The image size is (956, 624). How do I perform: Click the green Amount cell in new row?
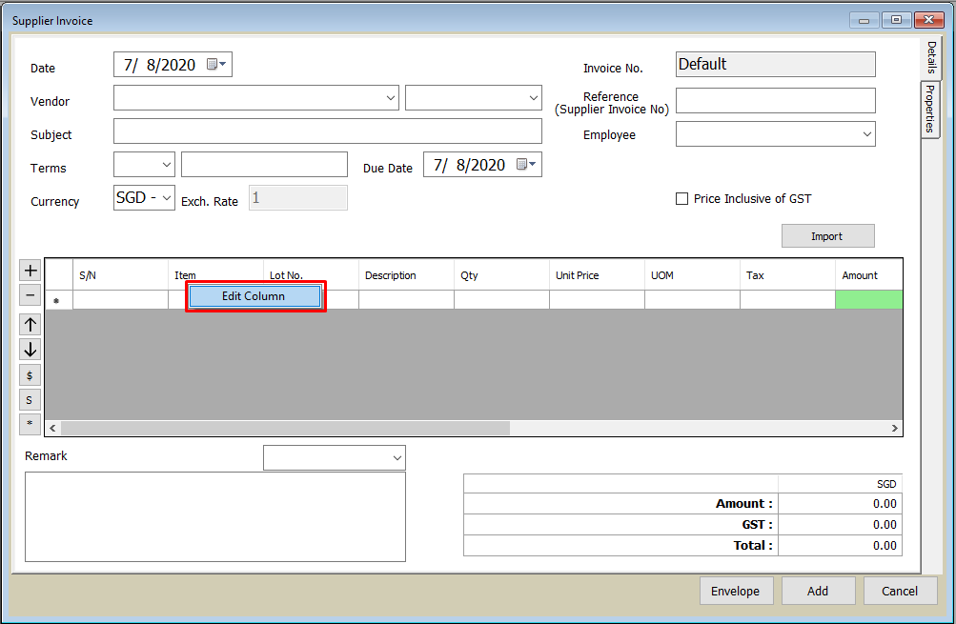[x=869, y=299]
